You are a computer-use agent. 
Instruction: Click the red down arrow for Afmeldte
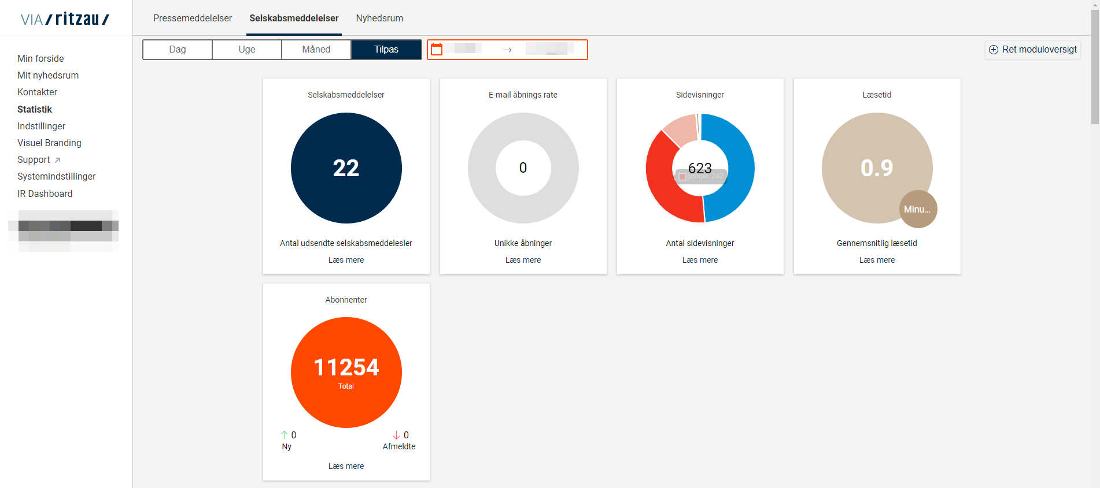[x=396, y=435]
